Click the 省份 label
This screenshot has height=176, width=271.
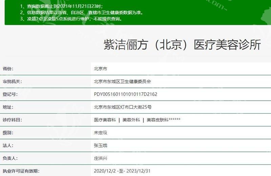[8, 69]
